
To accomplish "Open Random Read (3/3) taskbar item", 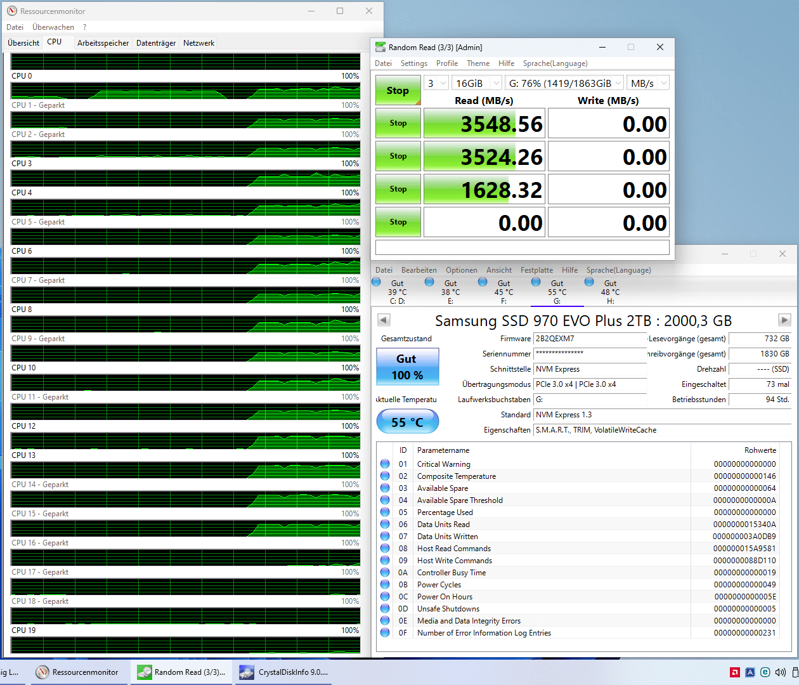I will [x=181, y=672].
